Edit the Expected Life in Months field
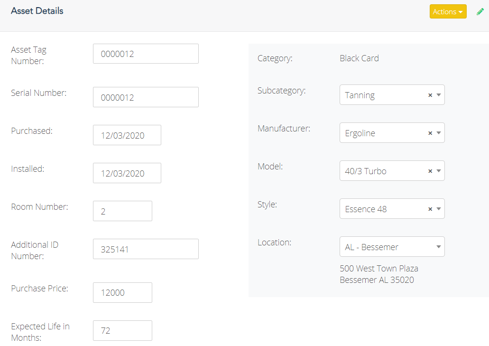Image resolution: width=489 pixels, height=346 pixels. pos(122,331)
